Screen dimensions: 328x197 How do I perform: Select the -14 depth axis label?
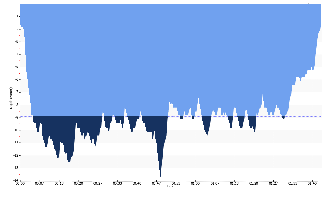pos(16,180)
